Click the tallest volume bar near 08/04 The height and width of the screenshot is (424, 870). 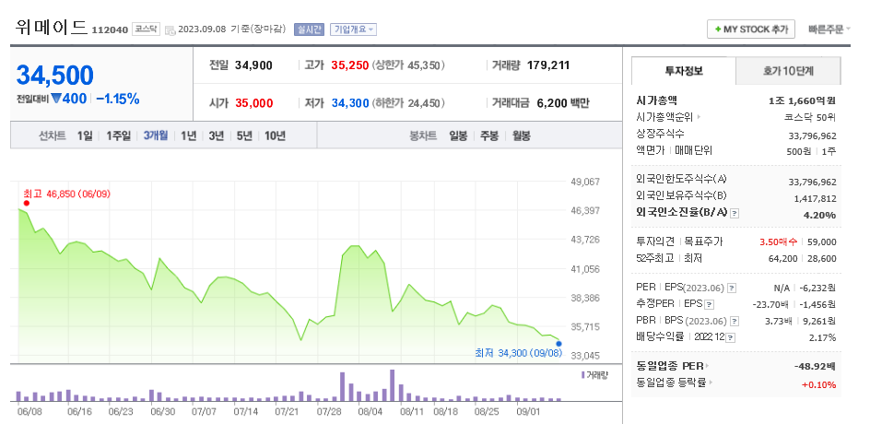[x=393, y=385]
